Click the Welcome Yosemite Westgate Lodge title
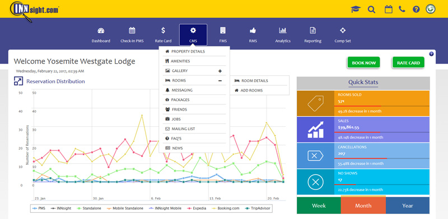Screen dimensions: 448x219 [74, 61]
